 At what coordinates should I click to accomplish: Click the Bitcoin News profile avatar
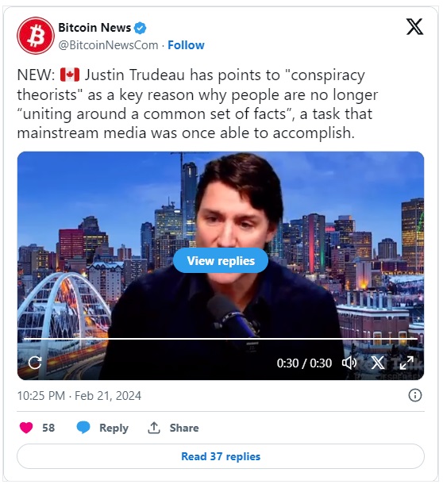36,36
